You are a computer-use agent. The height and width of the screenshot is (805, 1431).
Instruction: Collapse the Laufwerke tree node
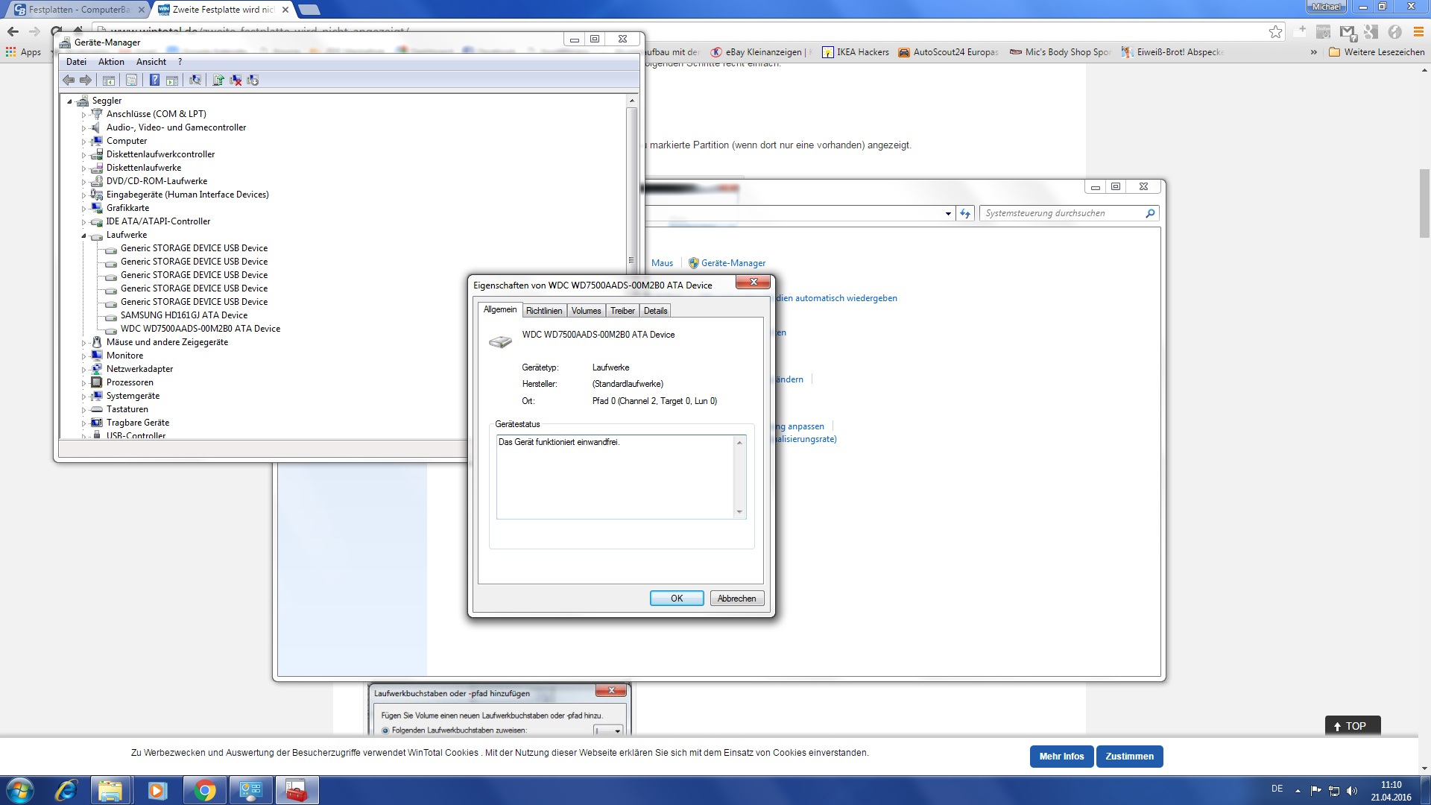[83, 236]
